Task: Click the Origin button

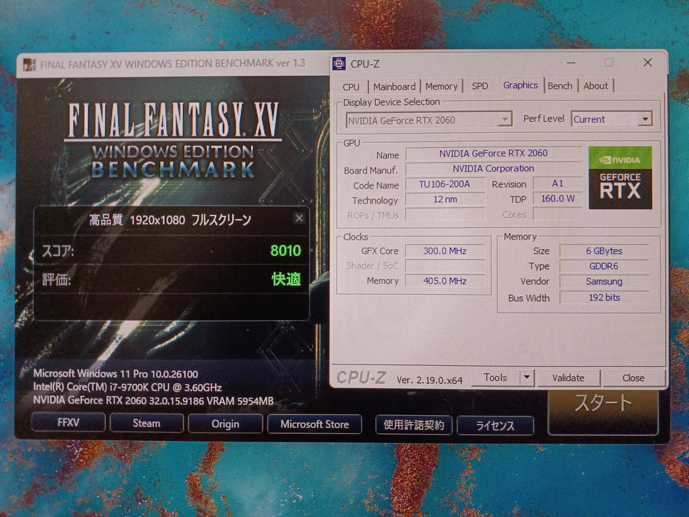Action: [225, 423]
